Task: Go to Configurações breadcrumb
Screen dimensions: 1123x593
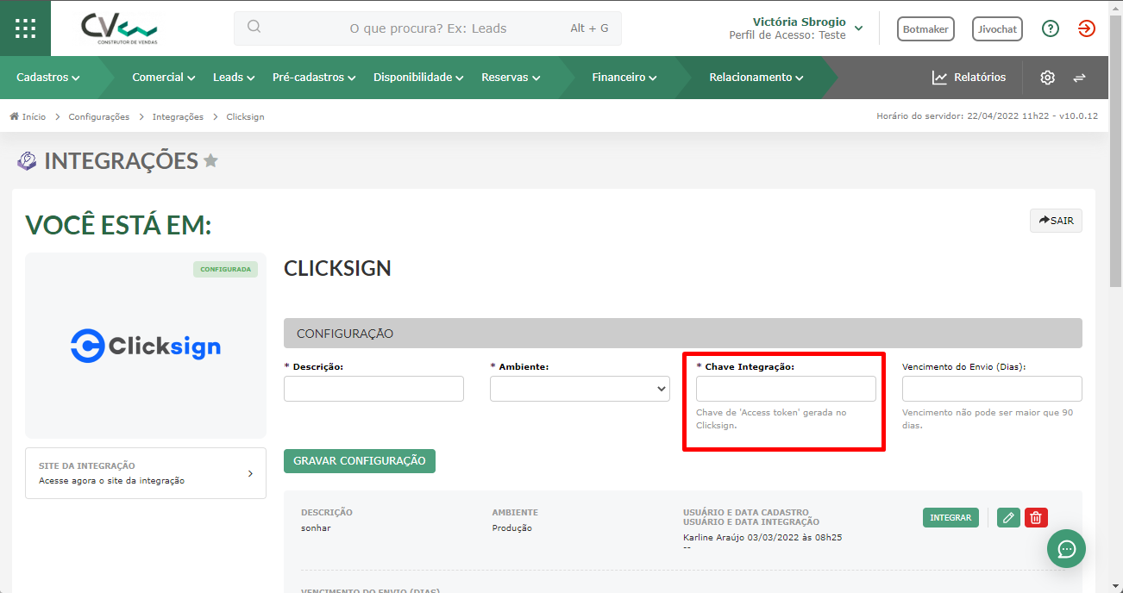Action: click(99, 116)
